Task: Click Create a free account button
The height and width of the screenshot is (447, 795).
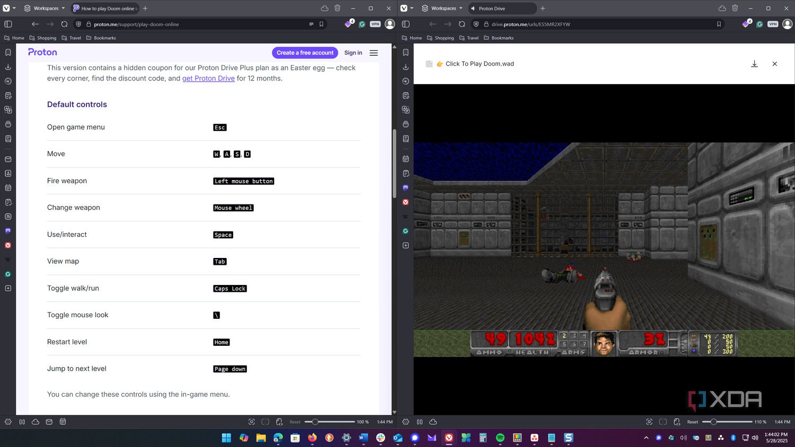Action: point(305,52)
